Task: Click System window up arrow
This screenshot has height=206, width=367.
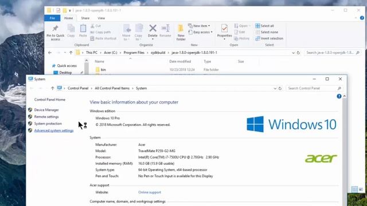Action: pos(52,88)
